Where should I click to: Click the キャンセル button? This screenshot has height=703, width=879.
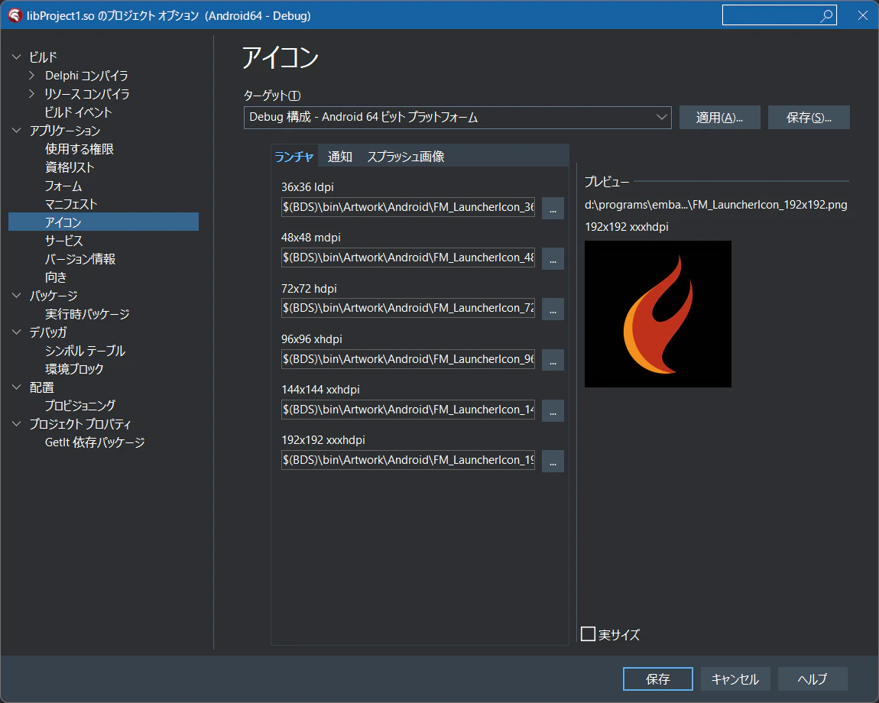click(735, 679)
